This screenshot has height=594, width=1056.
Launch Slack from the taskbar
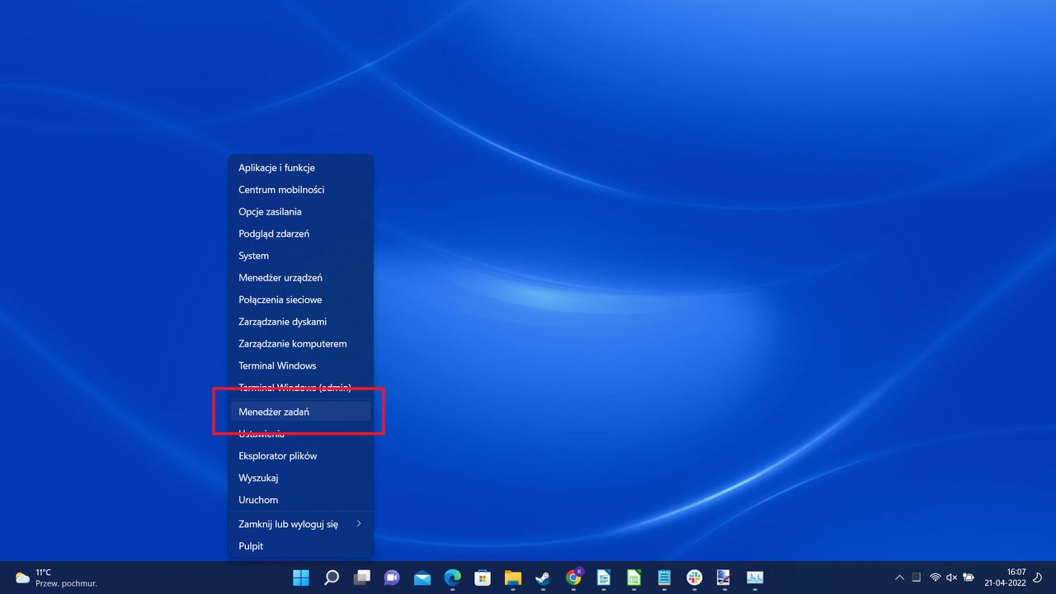pyautogui.click(x=694, y=577)
